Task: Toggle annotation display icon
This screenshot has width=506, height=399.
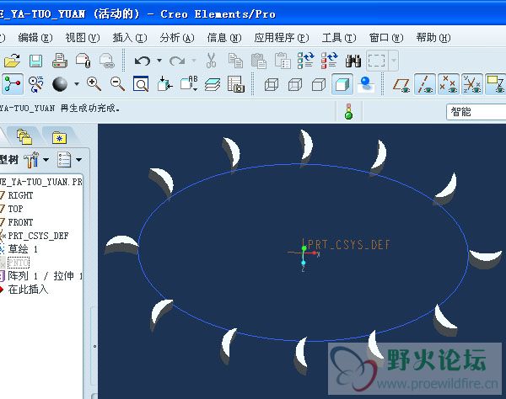Action: (x=496, y=84)
